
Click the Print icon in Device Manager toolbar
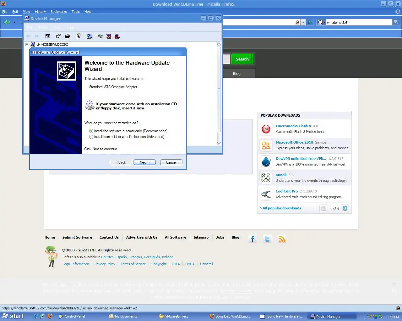coord(67,36)
